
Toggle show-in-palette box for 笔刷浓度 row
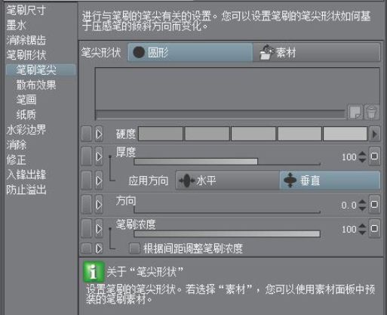[x=86, y=228]
